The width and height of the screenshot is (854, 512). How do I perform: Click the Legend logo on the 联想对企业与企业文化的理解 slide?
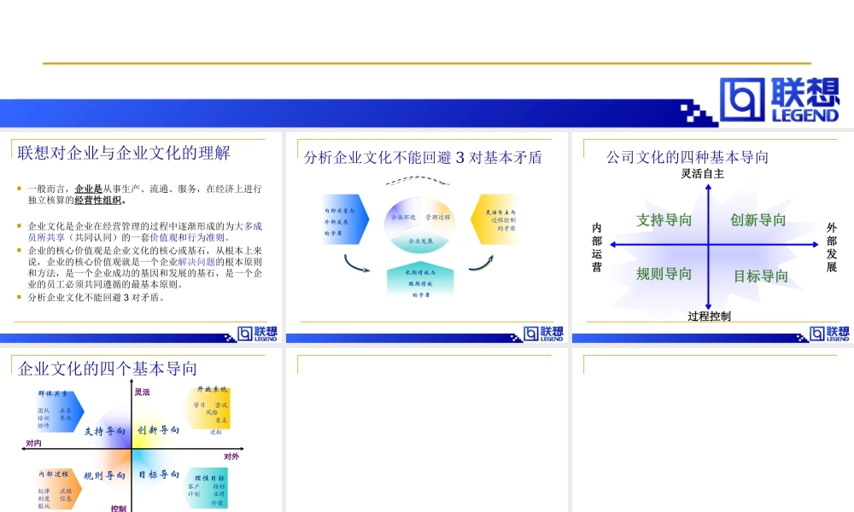[x=257, y=334]
